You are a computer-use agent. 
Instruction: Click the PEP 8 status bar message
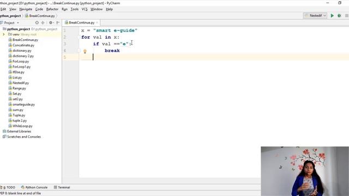pyautogui.click(x=21, y=193)
